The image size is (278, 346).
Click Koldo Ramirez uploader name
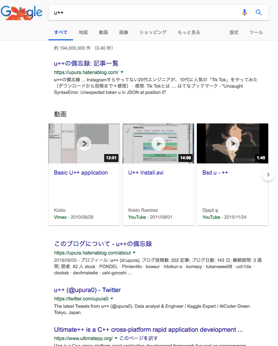143,210
